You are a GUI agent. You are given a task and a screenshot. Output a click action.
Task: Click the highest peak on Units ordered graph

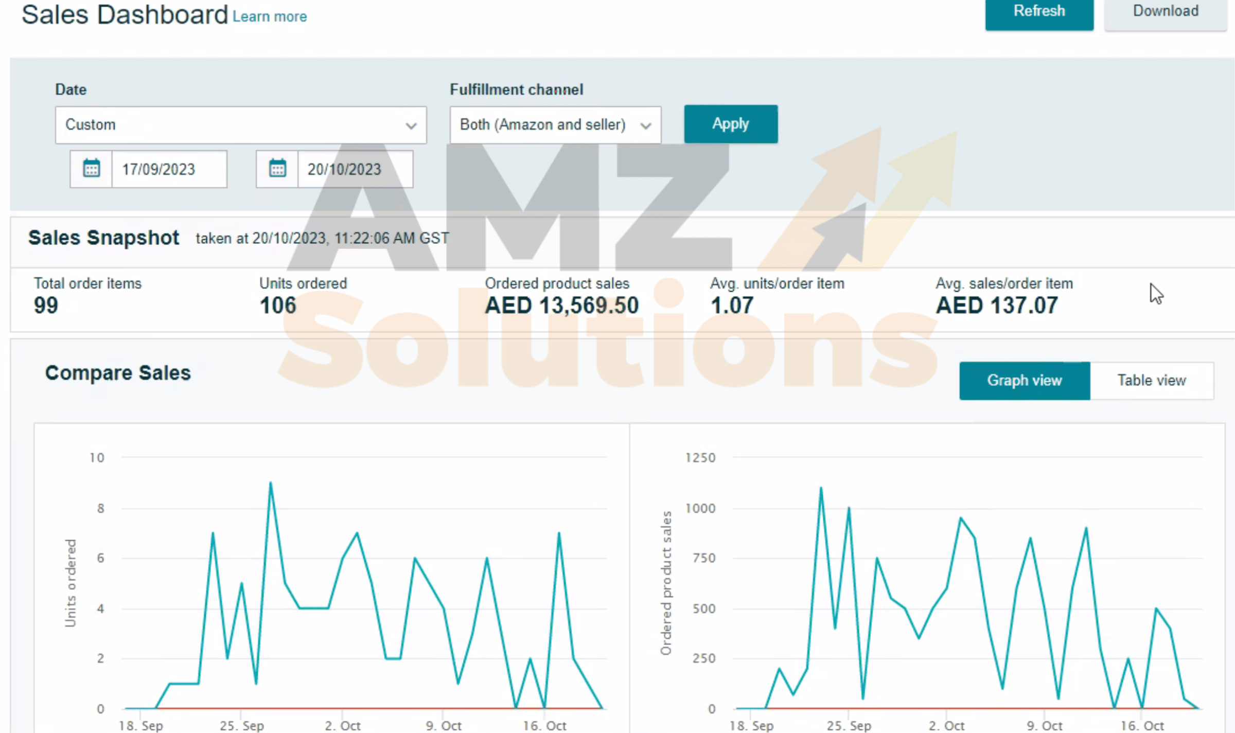271,483
